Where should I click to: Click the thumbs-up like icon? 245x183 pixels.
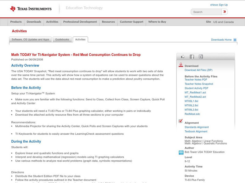(x=183, y=57)
